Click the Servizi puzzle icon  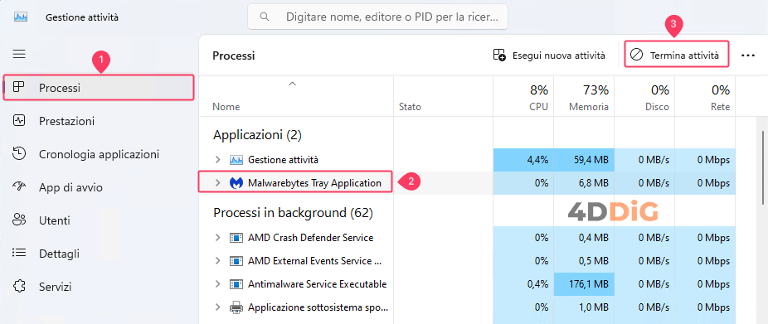[x=18, y=286]
